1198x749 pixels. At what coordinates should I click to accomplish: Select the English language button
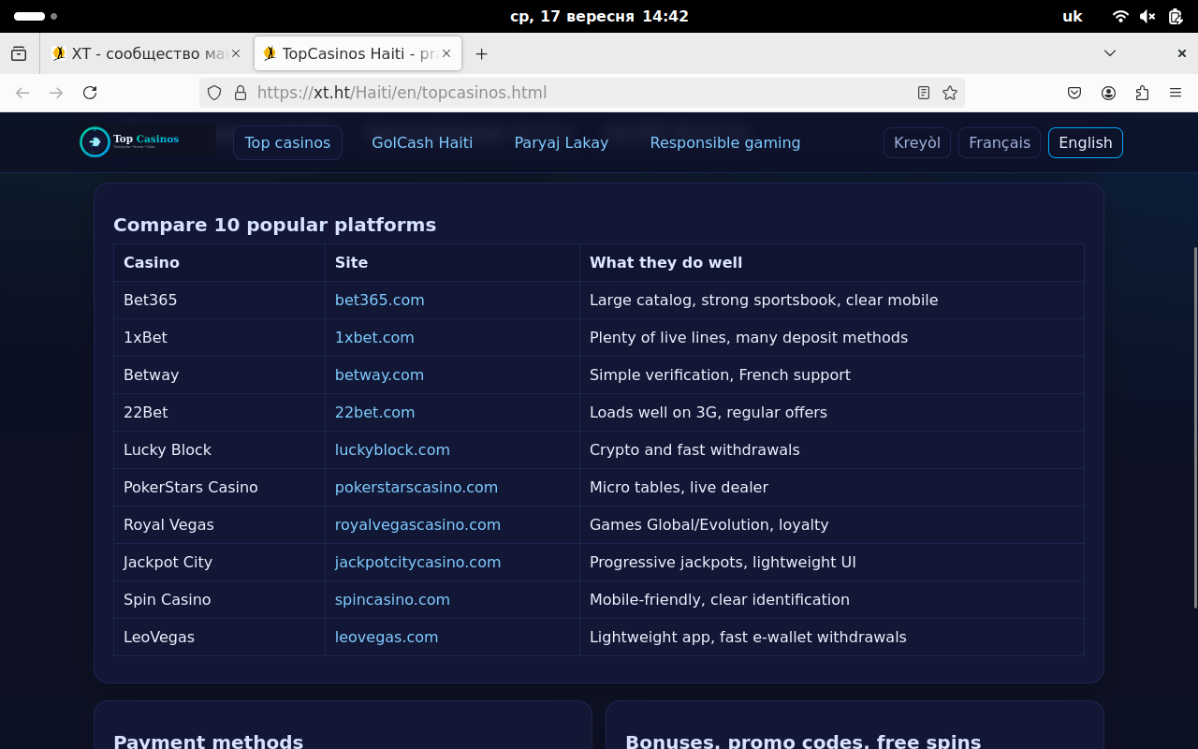tap(1086, 142)
